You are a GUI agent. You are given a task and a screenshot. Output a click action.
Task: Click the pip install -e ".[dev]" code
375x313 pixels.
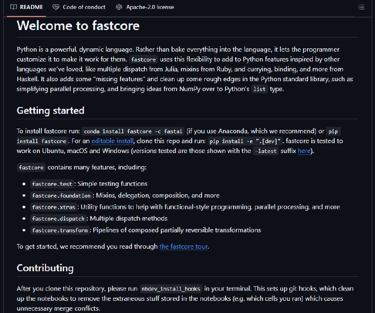coord(245,141)
